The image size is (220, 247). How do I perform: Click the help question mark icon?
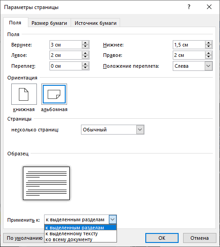point(189,7)
